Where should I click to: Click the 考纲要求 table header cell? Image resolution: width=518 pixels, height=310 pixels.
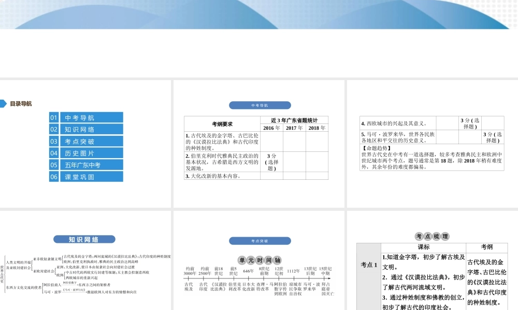click(x=222, y=124)
